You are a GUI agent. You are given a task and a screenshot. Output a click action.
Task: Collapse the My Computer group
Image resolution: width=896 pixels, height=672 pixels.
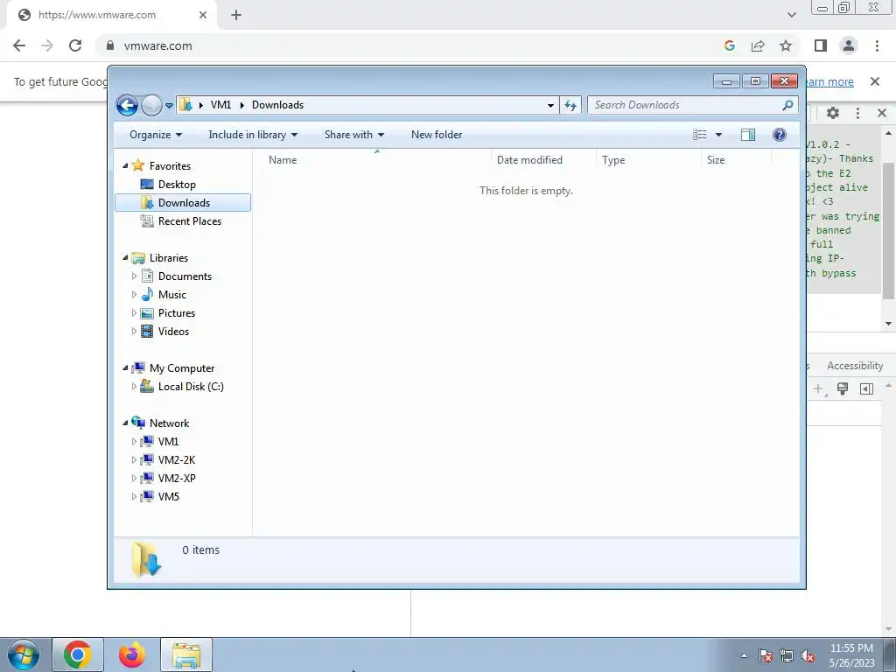point(125,368)
